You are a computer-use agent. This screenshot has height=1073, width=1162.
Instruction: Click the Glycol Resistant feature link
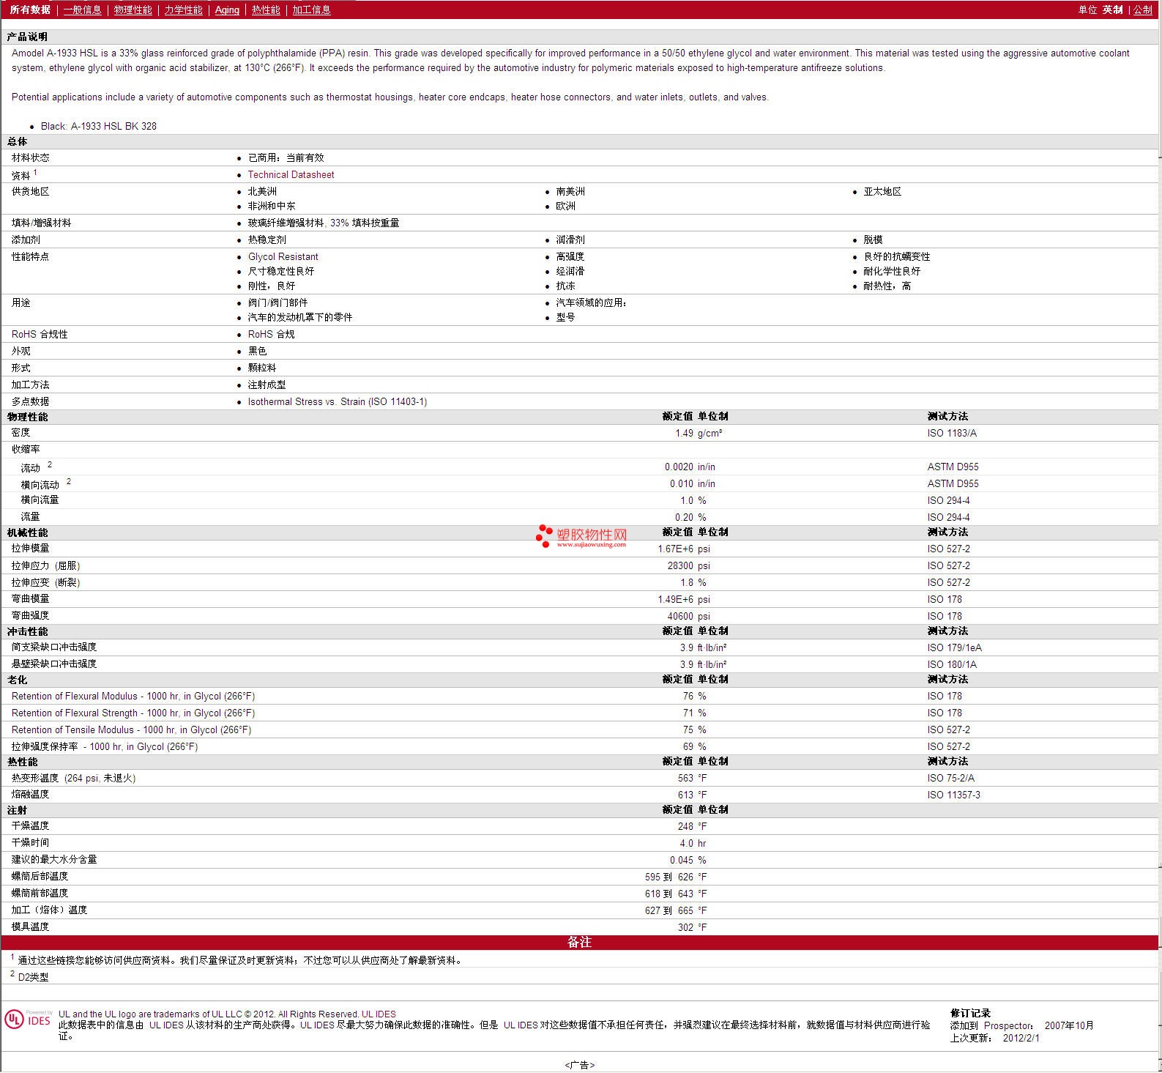coord(283,256)
